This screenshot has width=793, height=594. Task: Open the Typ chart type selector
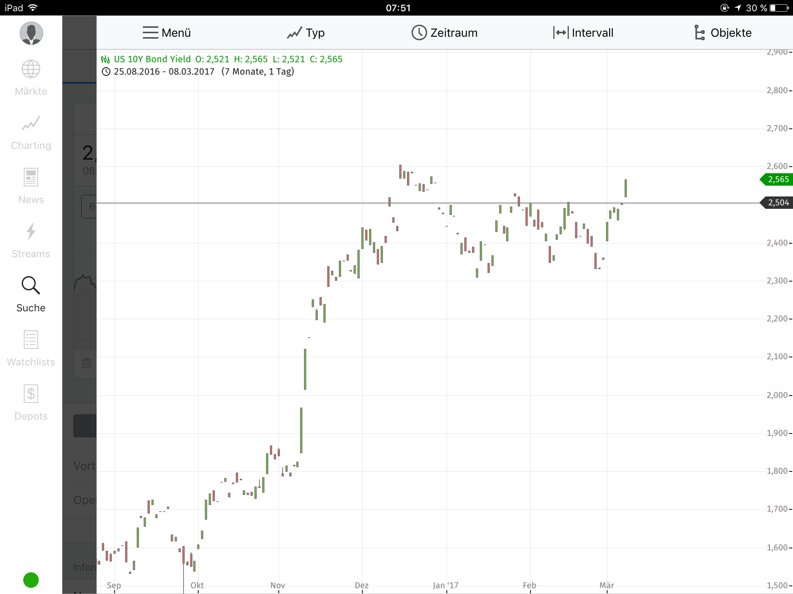306,33
